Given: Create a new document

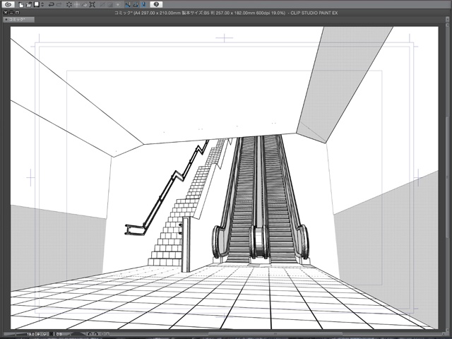Looking at the screenshot, I should click(20, 5).
